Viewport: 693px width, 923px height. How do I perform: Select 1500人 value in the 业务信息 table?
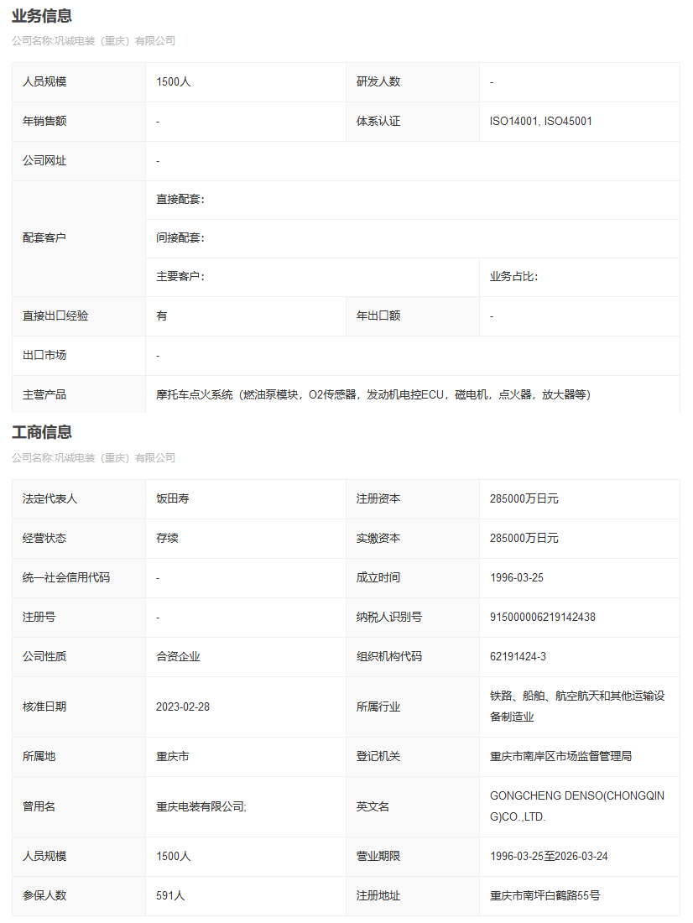point(173,82)
